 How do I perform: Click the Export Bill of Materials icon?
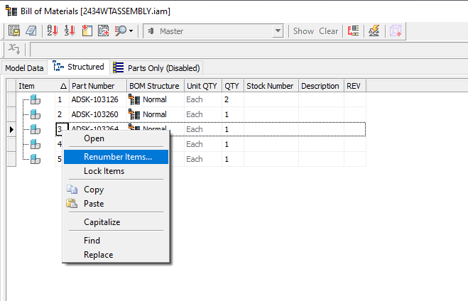(14, 31)
